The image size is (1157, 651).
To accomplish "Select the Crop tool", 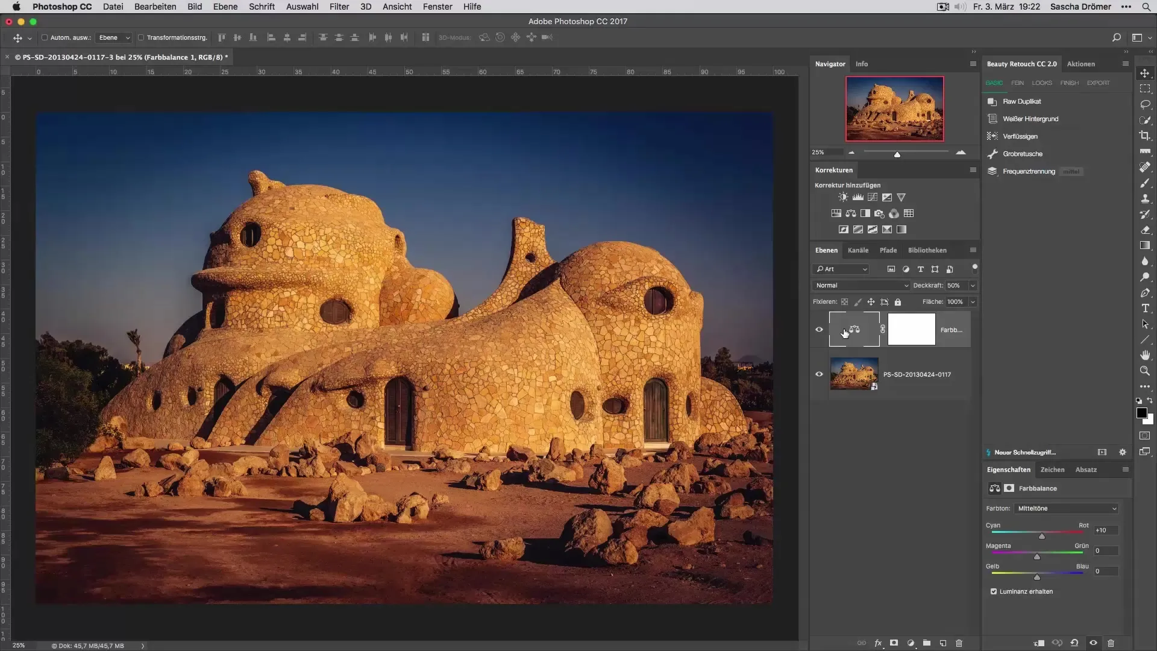I will click(1145, 136).
